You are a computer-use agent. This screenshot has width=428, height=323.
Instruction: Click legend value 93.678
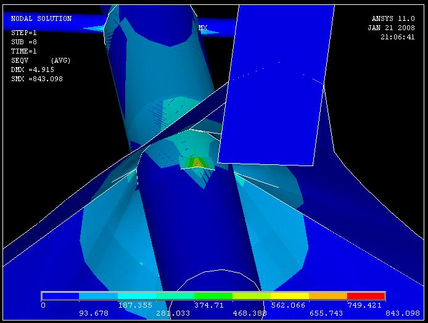point(94,314)
